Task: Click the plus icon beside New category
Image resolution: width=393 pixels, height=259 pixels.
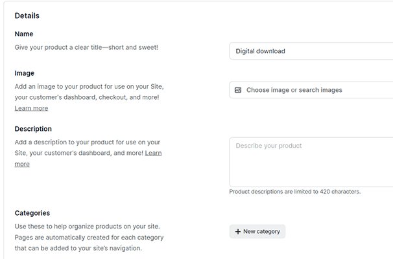Action: pyautogui.click(x=238, y=231)
